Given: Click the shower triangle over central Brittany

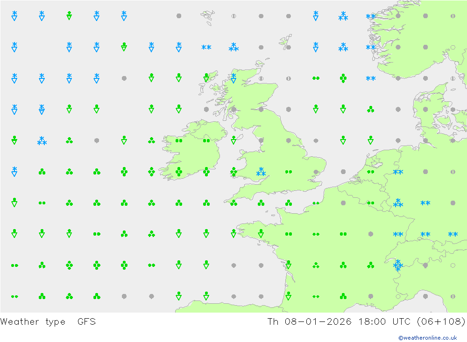Looking at the screenshot, I should coord(261,233).
